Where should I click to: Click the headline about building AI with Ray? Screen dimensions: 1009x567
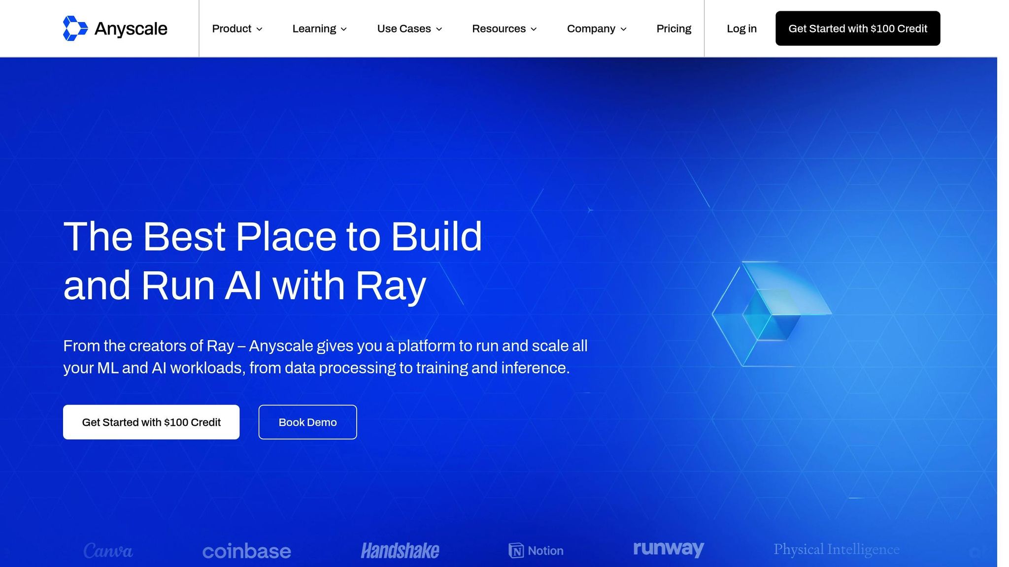(272, 260)
